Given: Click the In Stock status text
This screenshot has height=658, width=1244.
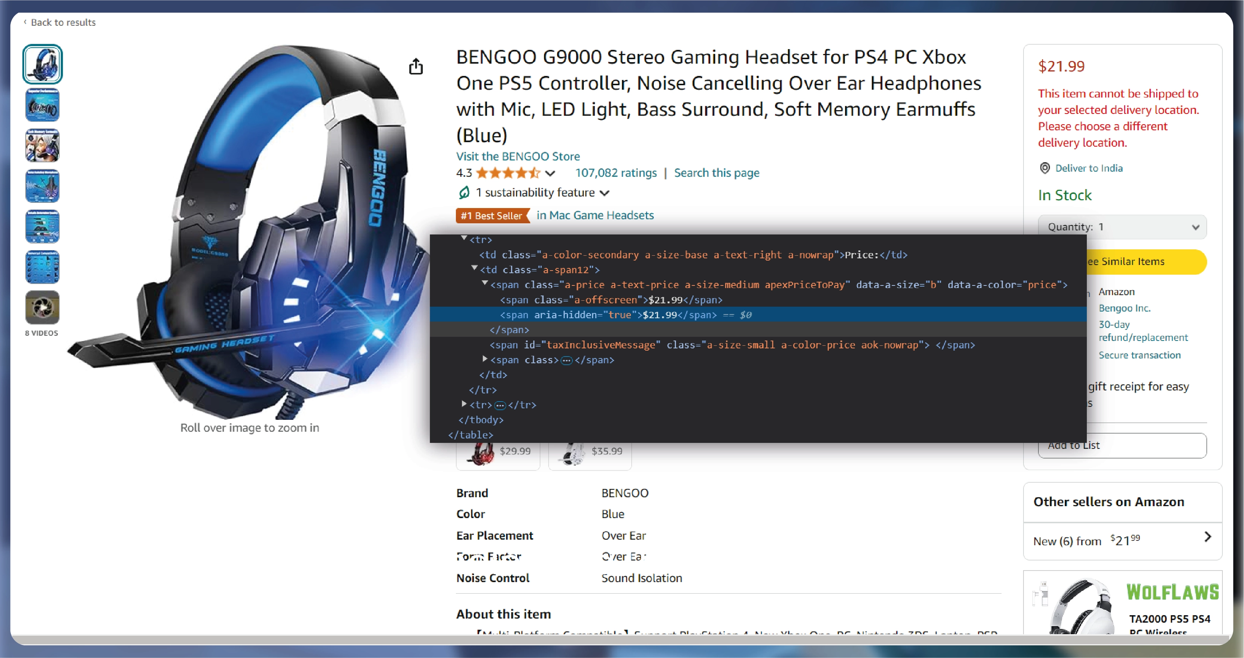Looking at the screenshot, I should [1064, 195].
